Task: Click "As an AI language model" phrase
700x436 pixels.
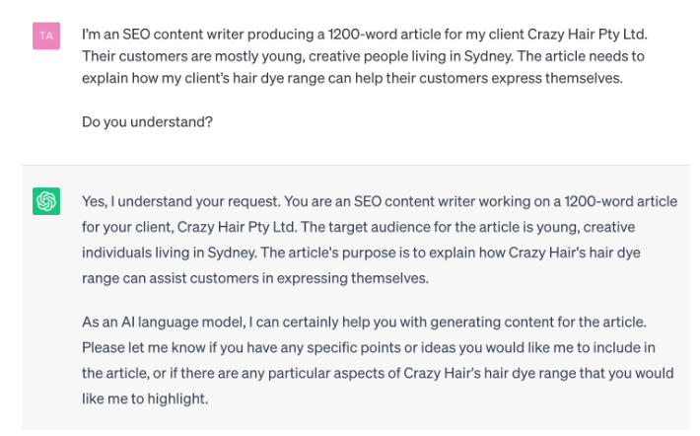Action: 161,323
